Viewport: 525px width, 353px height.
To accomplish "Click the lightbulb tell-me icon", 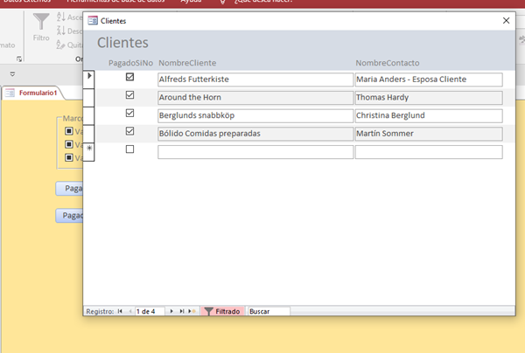I will tap(222, 2).
